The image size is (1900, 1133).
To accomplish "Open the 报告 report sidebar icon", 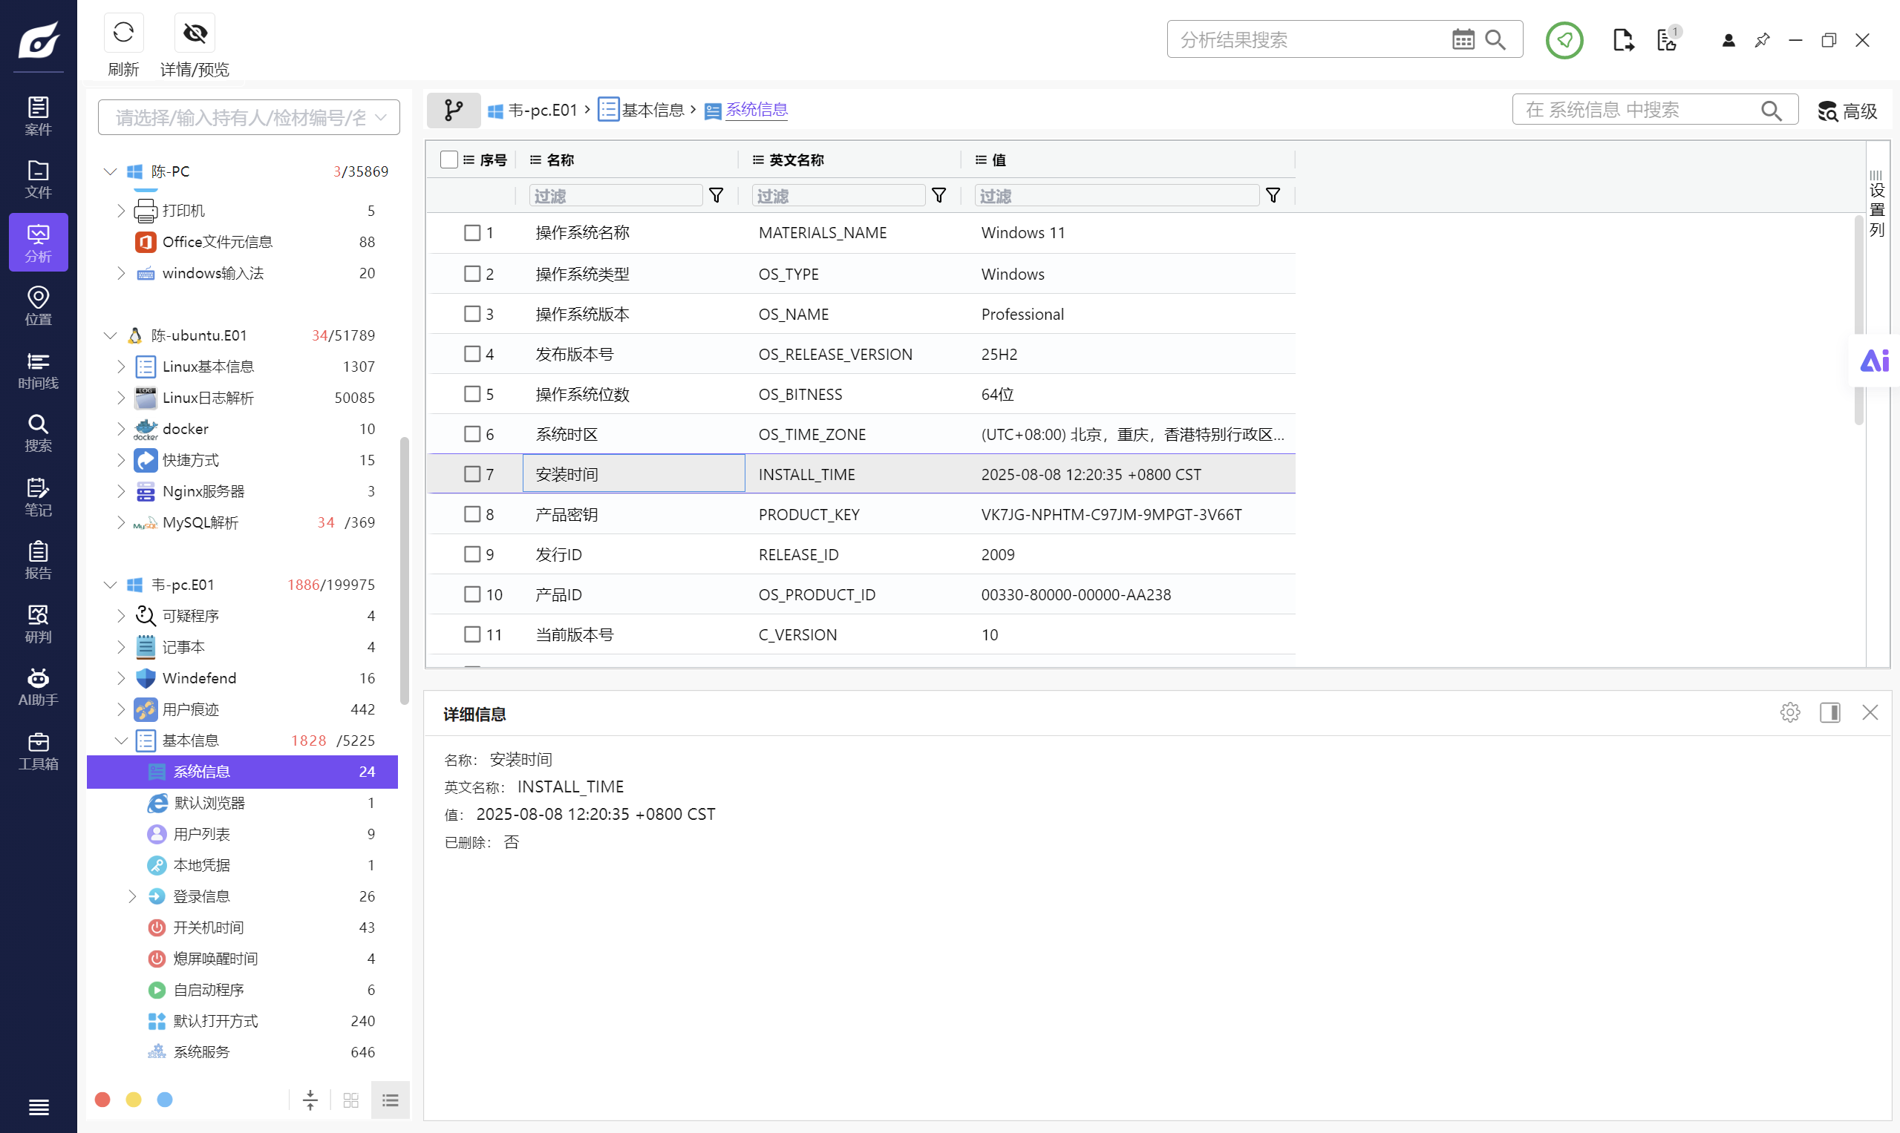I will pos(38,560).
